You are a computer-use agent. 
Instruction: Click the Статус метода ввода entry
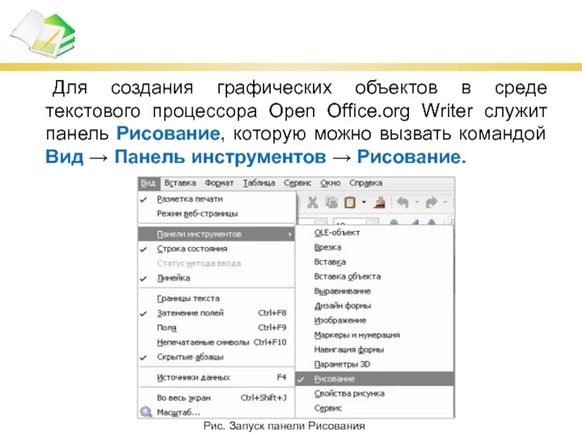217,264
